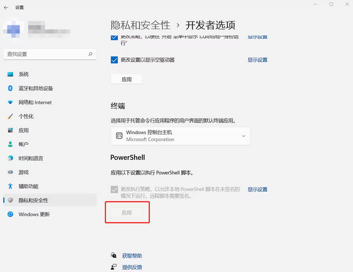Screen dimensions: 353x272
Task: Click text 选择用于托管命令行应用程序的用户界面的默认终端应用。
Action: (173, 121)
